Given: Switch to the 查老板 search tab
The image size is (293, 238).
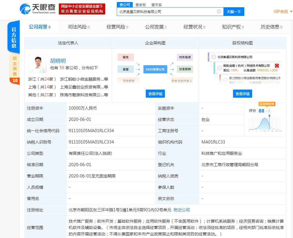Looking at the screenshot, I should (x=141, y=5).
